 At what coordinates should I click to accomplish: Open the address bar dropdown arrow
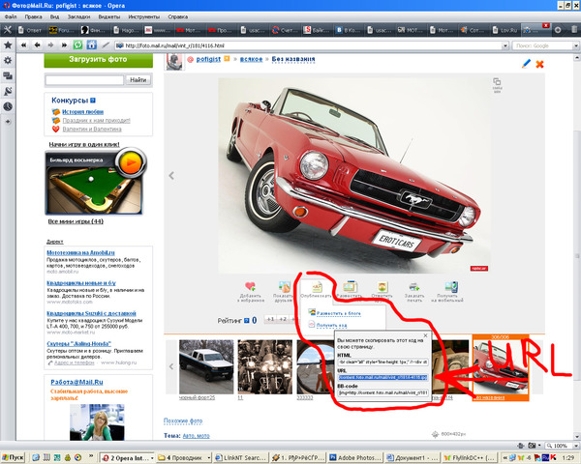(x=505, y=45)
